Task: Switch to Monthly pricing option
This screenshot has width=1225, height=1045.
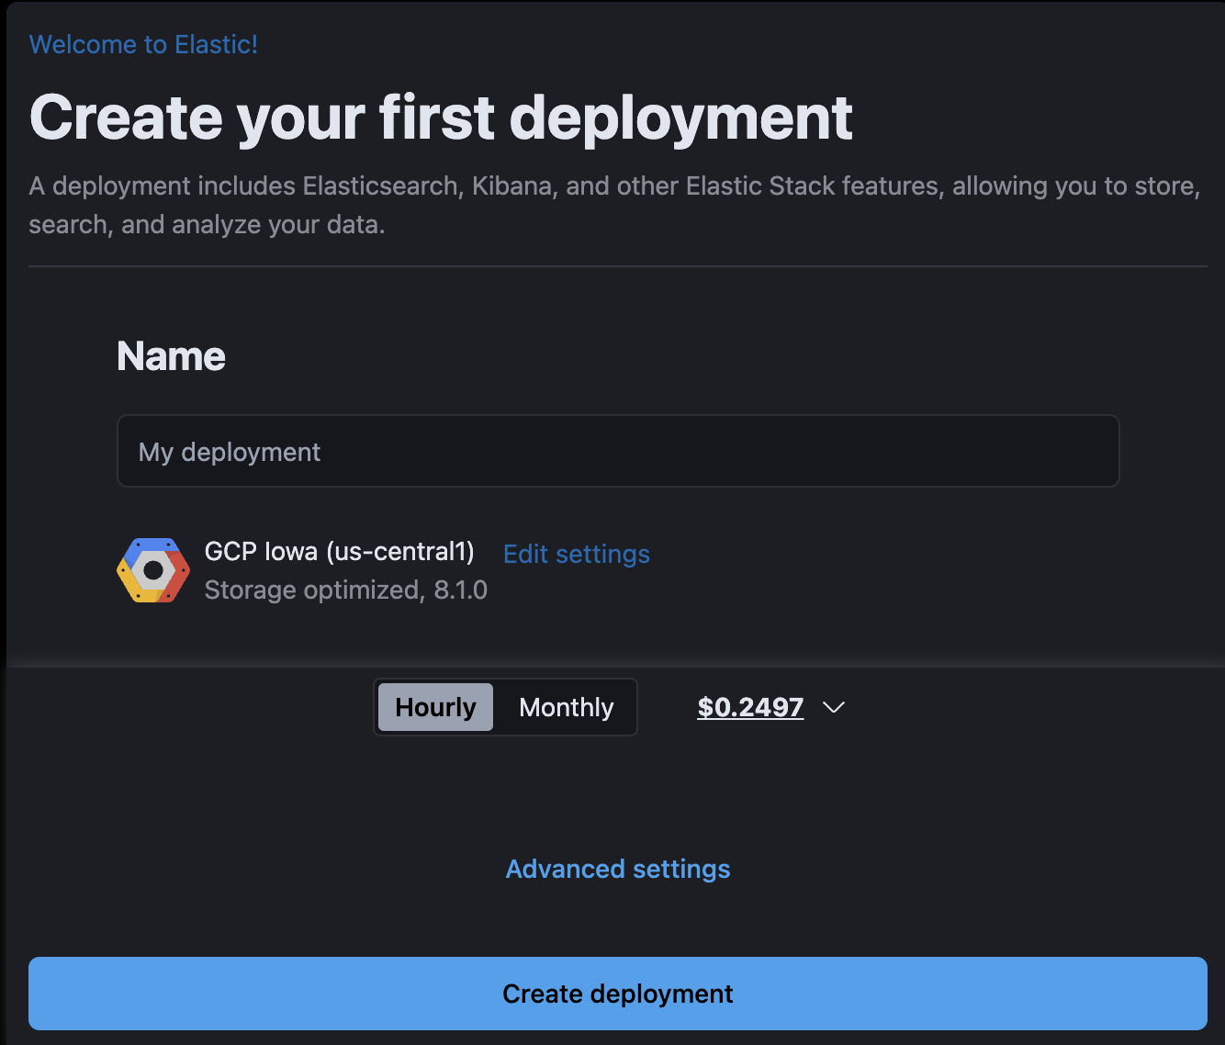Action: (x=566, y=707)
